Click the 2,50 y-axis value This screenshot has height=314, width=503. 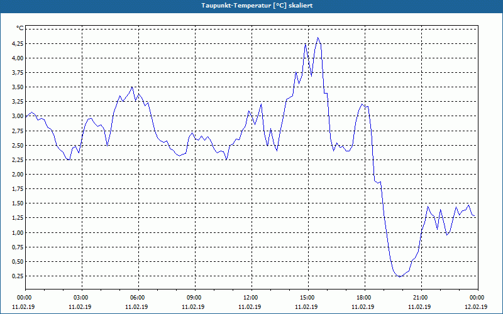[18, 146]
